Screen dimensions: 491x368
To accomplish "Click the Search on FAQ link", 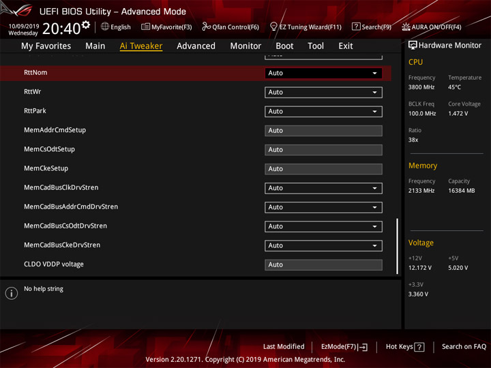I will 464,347.
